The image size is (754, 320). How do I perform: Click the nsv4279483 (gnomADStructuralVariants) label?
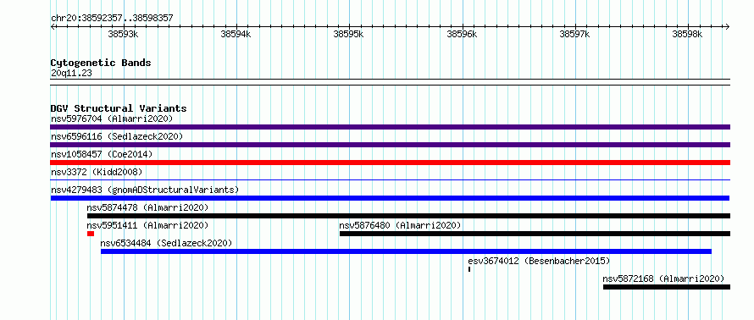[145, 190]
